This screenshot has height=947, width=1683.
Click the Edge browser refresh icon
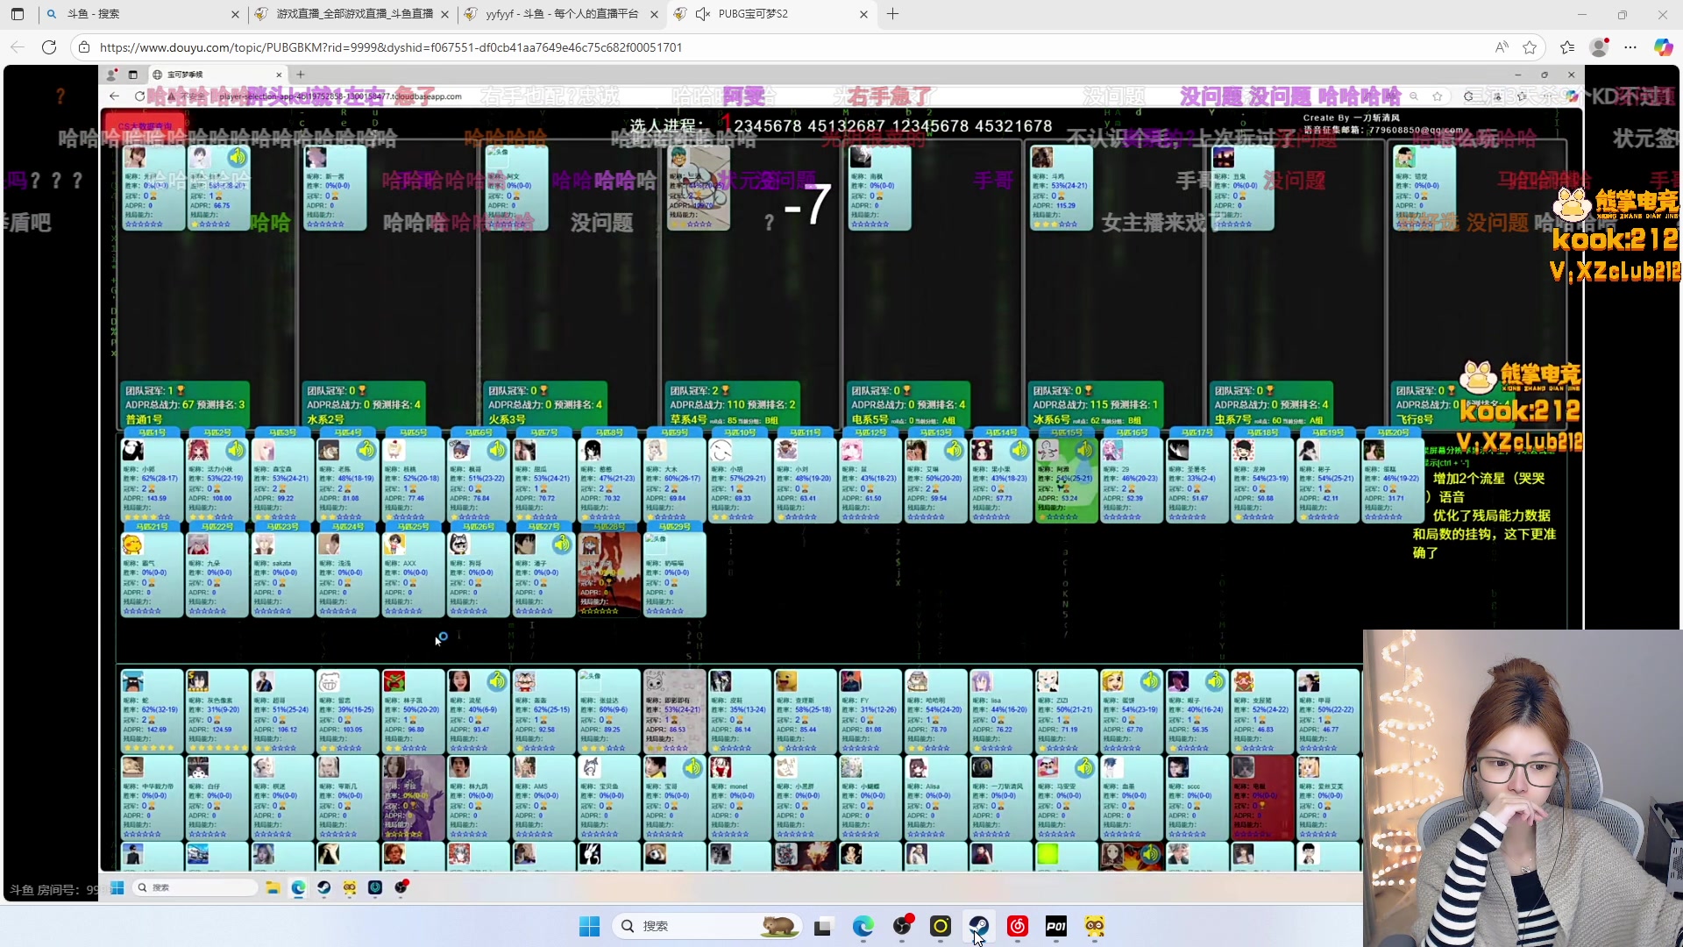[x=49, y=47]
